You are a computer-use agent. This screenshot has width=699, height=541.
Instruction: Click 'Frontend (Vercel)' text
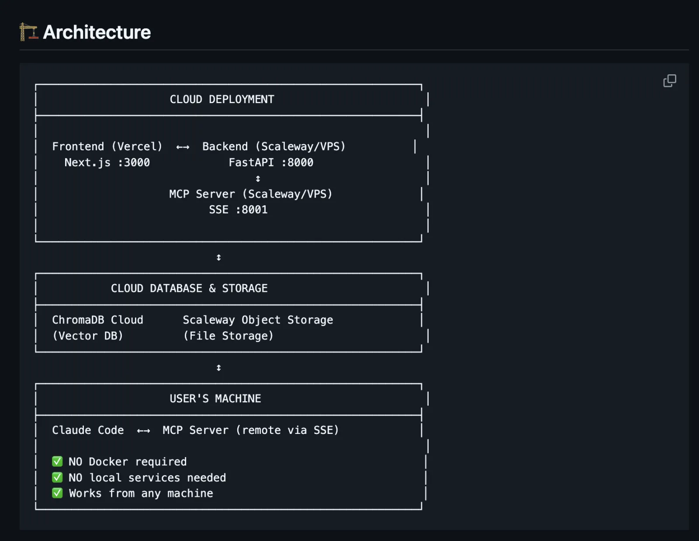(107, 146)
